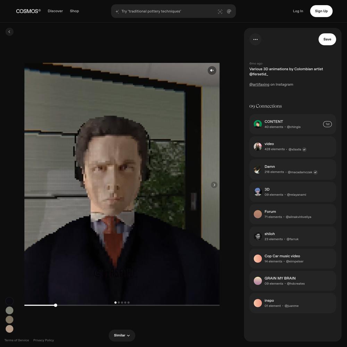347x347 pixels.
Task: Go back using the left chevron button
Action: (9, 32)
